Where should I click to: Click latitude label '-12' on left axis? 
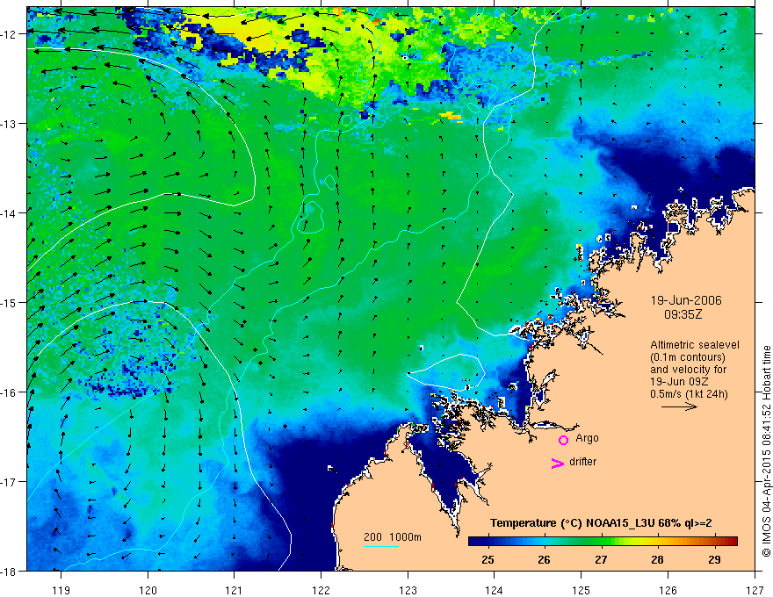(x=10, y=34)
